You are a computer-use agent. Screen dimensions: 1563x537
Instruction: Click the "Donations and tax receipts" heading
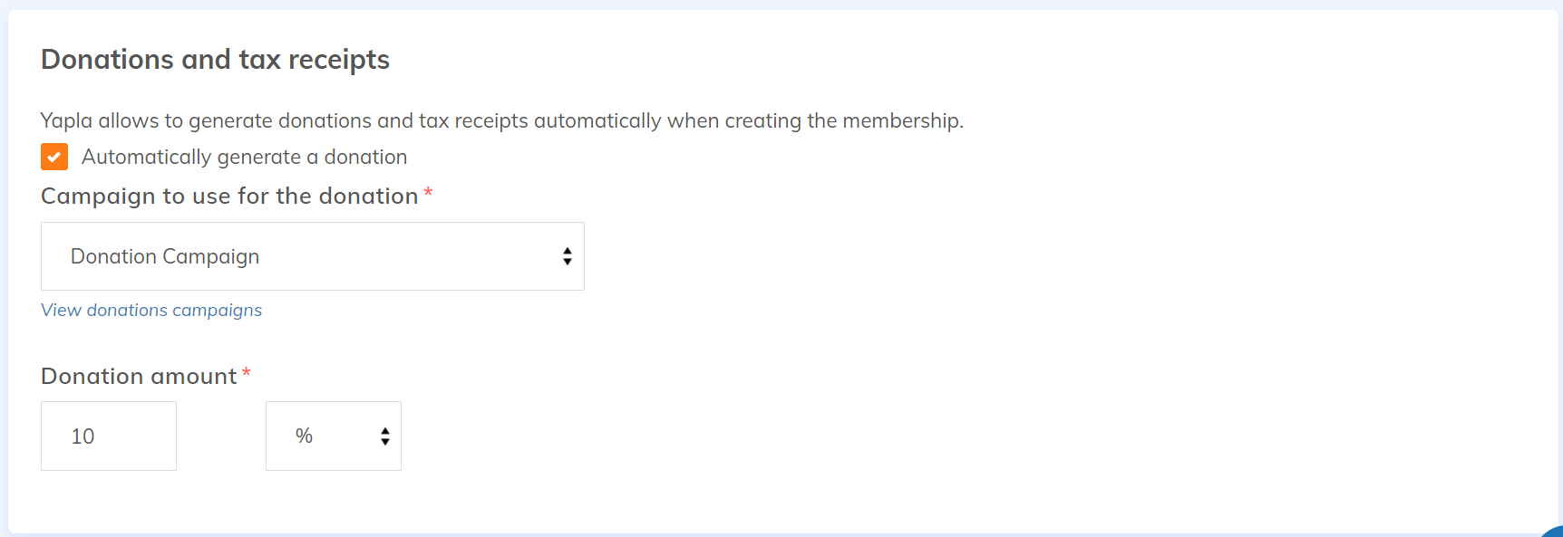click(215, 60)
